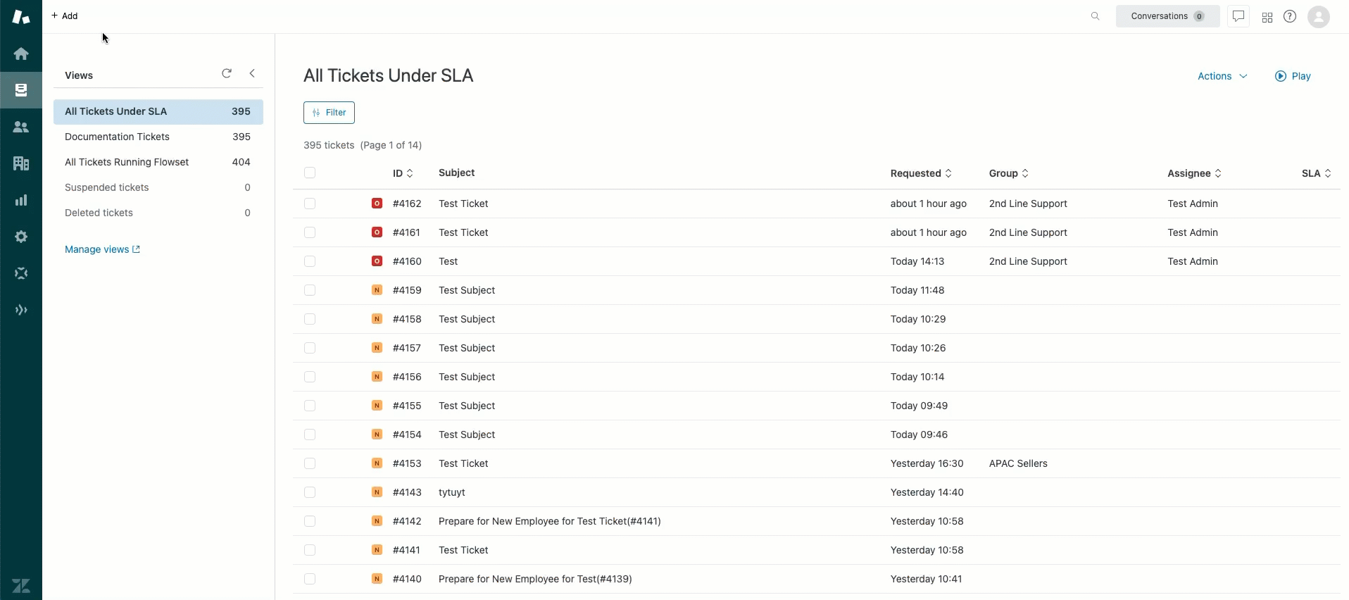Screen dimensions: 1349x600
Task: Sort tickets by Requested column
Action: [x=921, y=173]
